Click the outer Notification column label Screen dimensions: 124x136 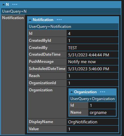(13, 18)
